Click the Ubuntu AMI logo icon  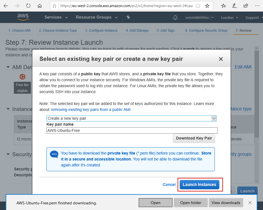tap(22, 77)
